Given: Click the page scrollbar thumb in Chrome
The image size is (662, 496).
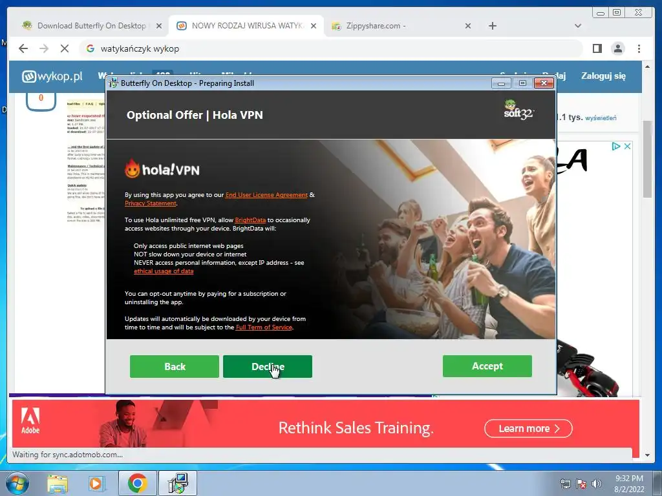Looking at the screenshot, I should 647,158.
